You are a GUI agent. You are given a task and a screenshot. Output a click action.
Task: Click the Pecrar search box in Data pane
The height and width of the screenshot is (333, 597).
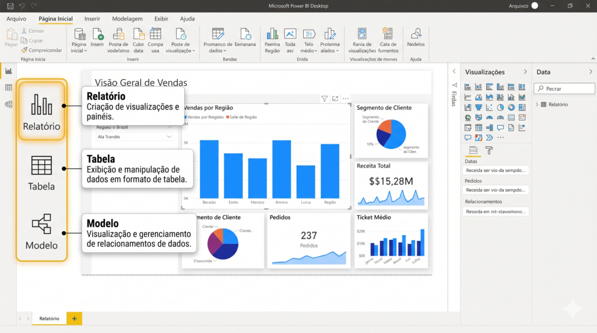coord(564,88)
